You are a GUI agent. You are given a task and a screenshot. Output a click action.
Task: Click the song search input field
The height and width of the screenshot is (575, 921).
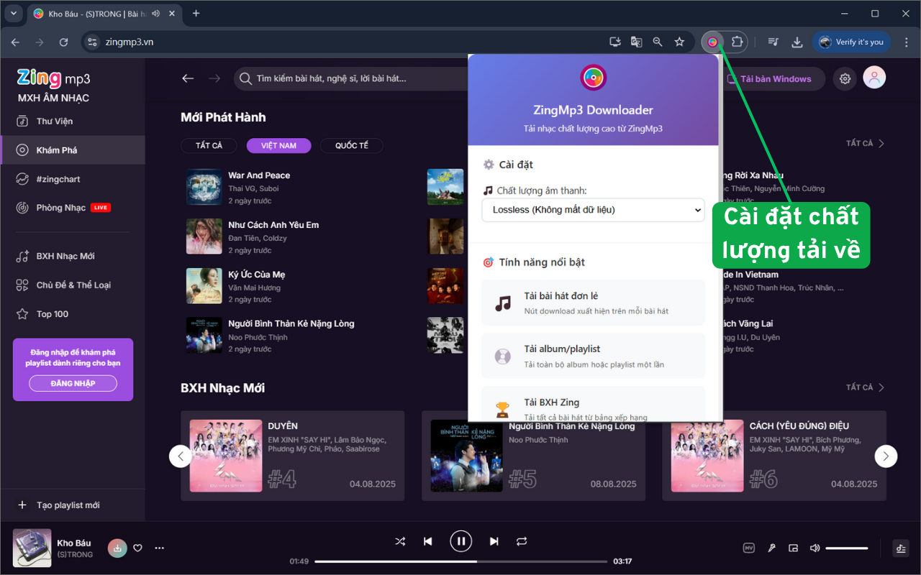tap(353, 78)
